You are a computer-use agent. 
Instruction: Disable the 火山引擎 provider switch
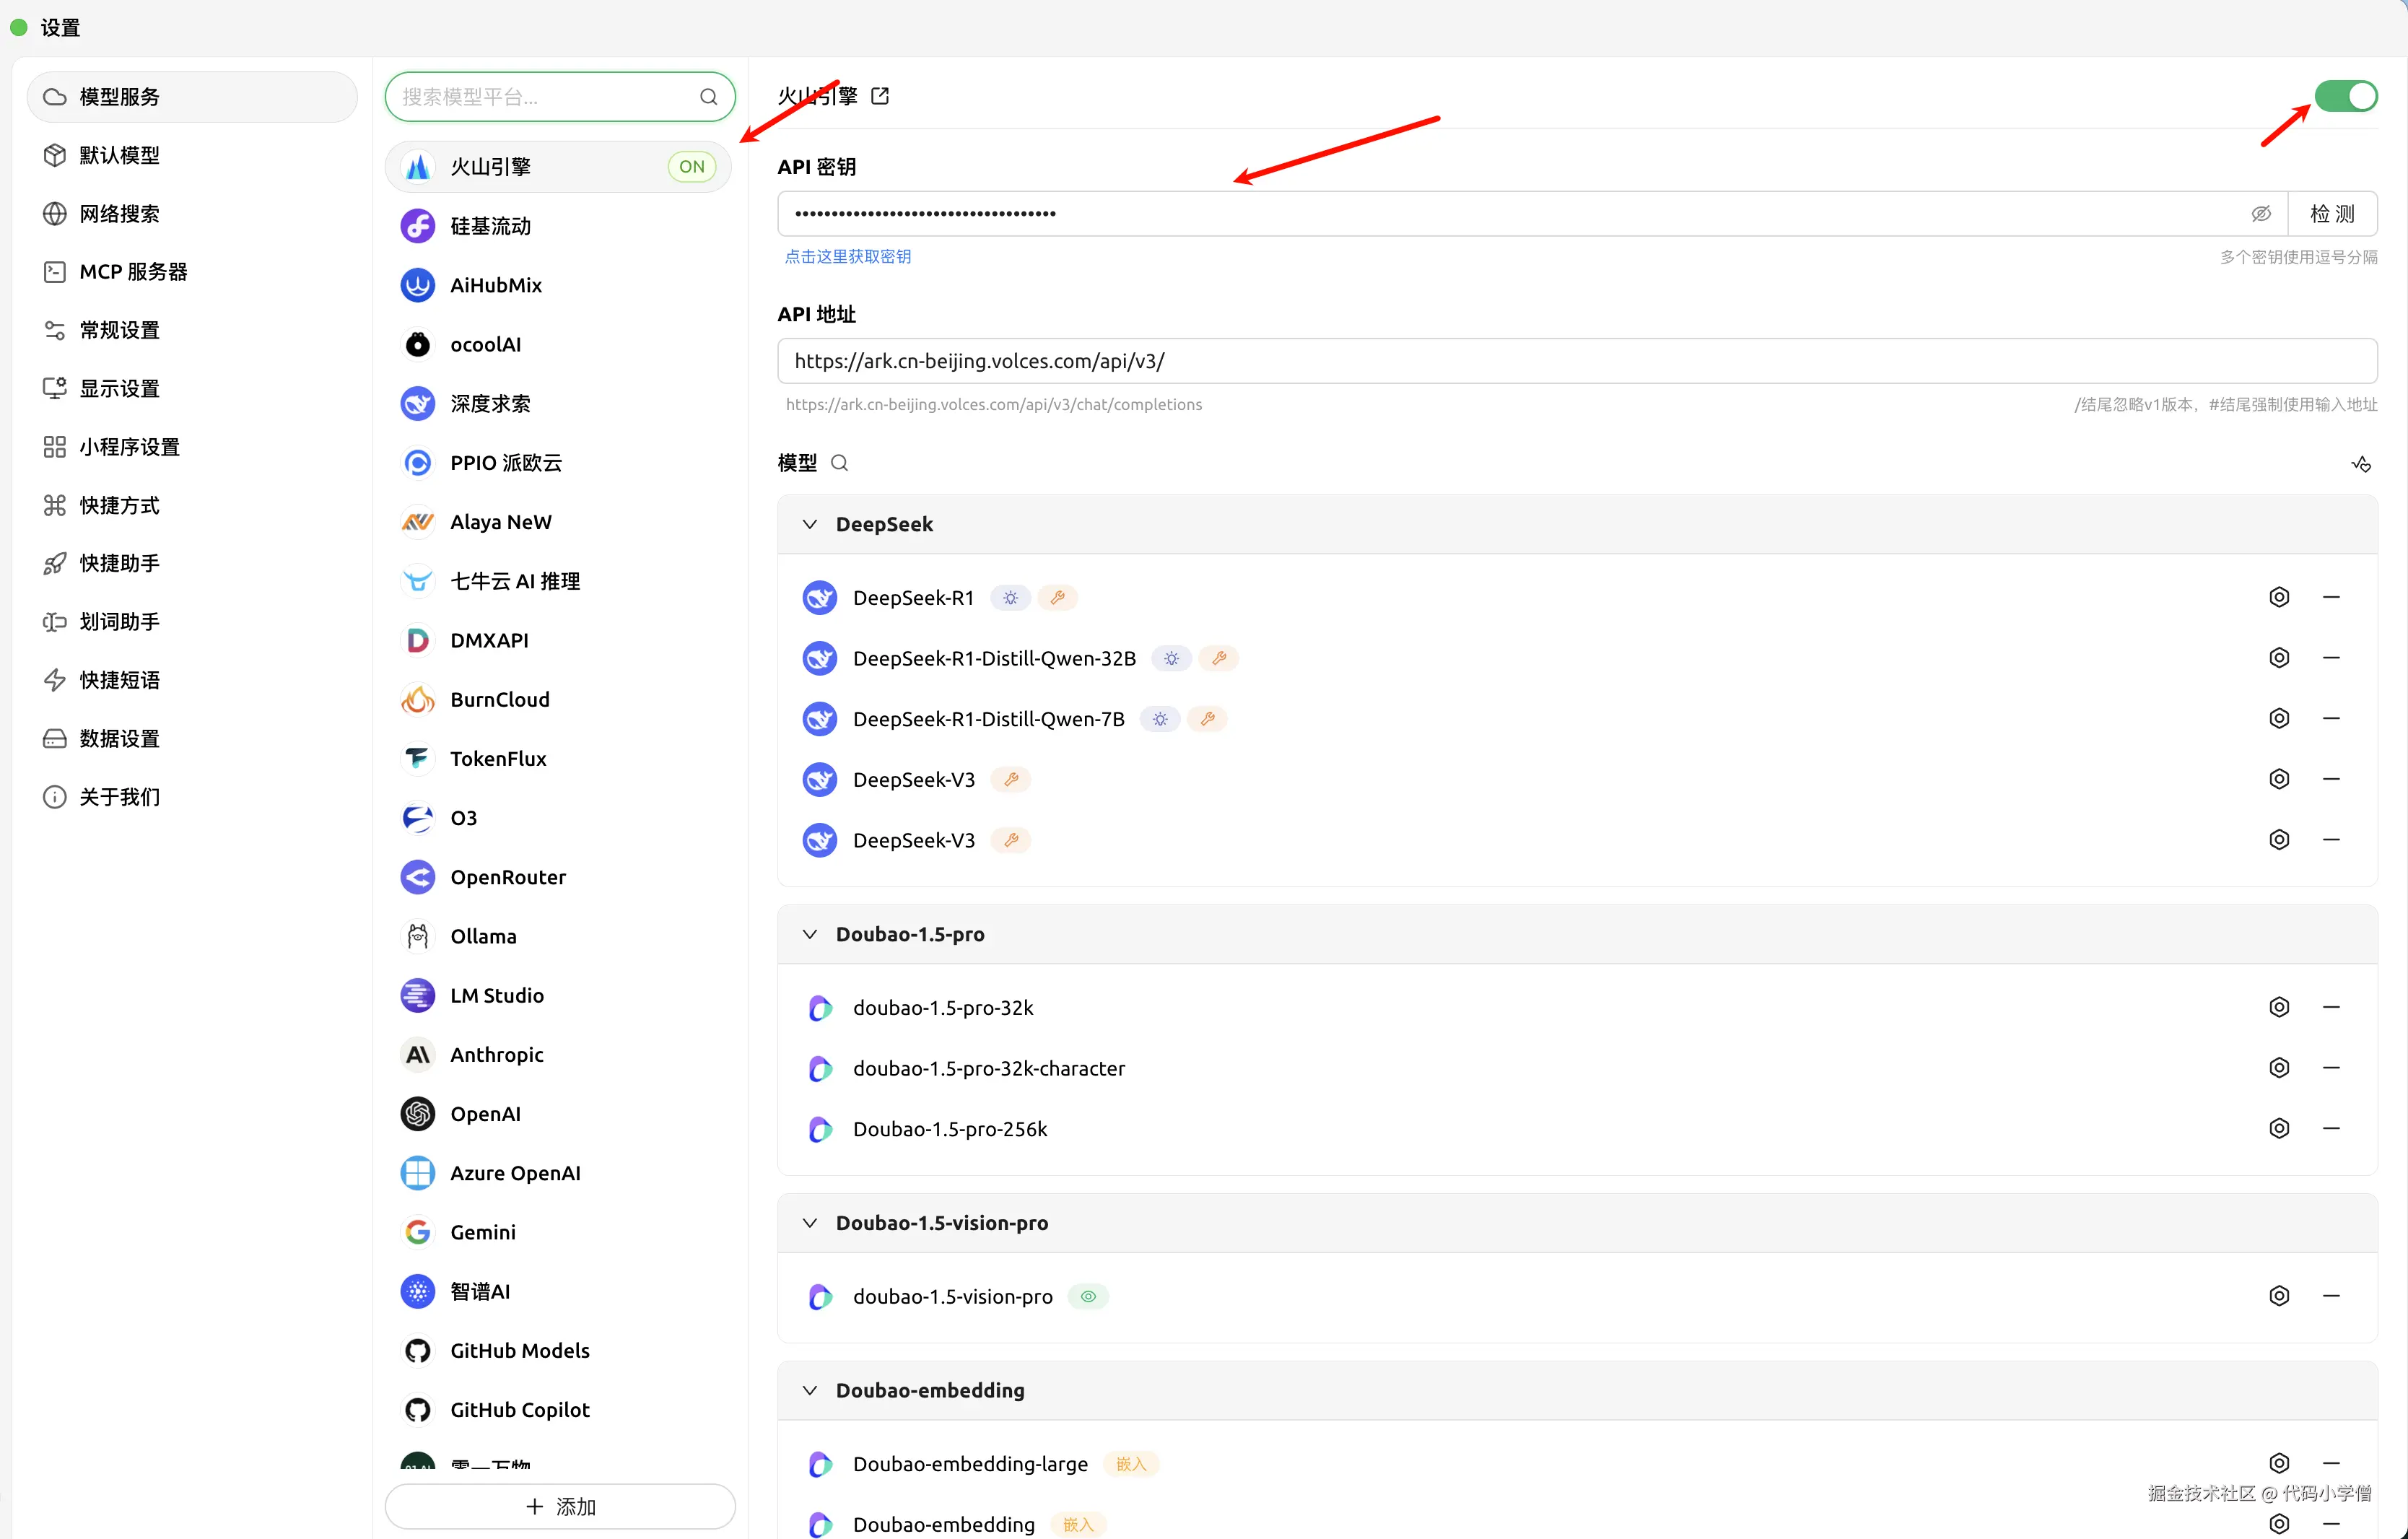[x=2345, y=96]
